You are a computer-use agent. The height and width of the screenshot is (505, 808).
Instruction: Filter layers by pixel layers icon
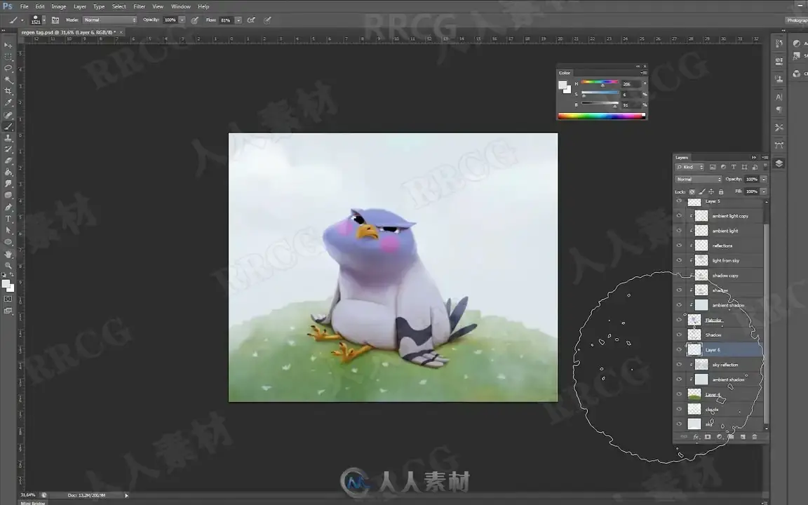point(713,167)
